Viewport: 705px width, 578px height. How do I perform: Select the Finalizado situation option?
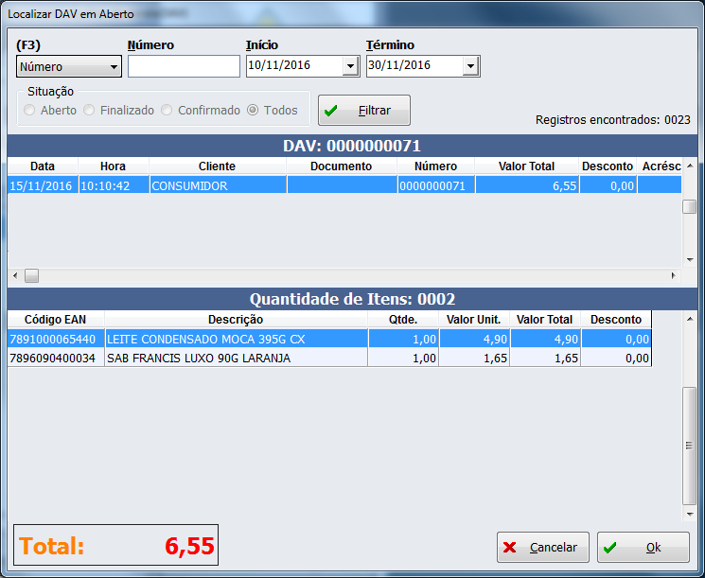(x=90, y=111)
